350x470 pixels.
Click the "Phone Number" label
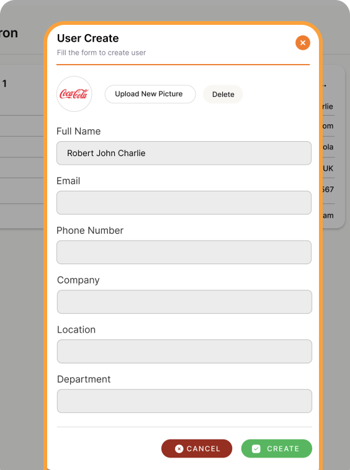click(x=90, y=231)
